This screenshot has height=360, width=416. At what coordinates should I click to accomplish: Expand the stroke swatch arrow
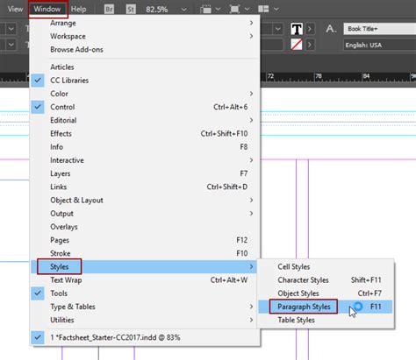tap(310, 45)
